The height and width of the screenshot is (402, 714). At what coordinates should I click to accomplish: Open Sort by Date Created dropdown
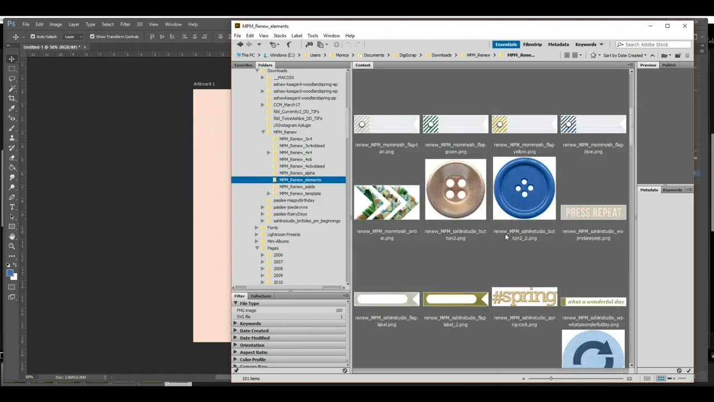tap(625, 55)
